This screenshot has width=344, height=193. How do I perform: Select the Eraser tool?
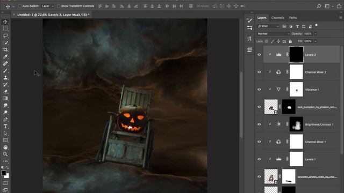tap(5, 92)
